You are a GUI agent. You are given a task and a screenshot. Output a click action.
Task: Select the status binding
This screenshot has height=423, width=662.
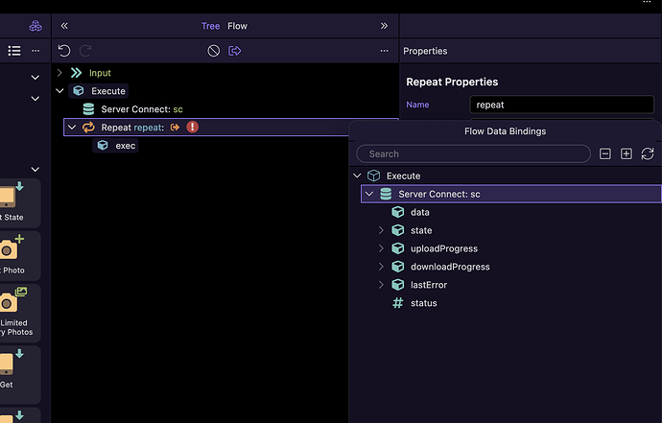[422, 303]
